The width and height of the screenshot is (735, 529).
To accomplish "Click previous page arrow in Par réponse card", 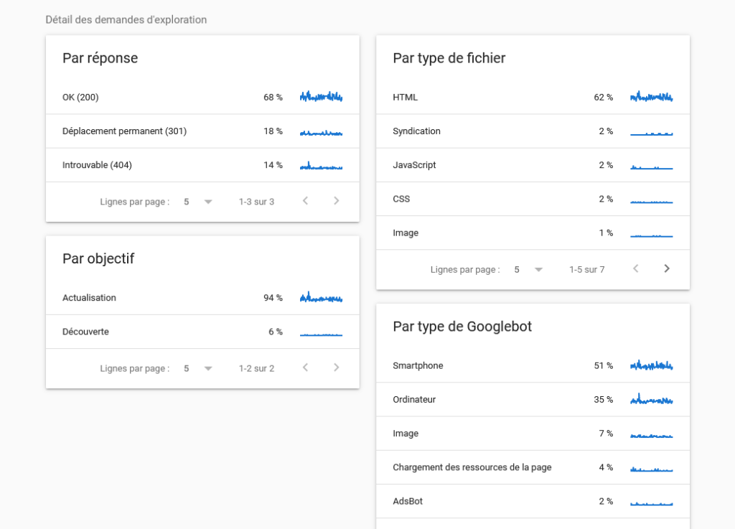I will point(305,201).
